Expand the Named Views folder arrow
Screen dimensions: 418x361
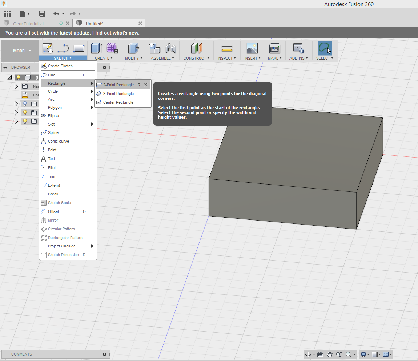[16, 86]
